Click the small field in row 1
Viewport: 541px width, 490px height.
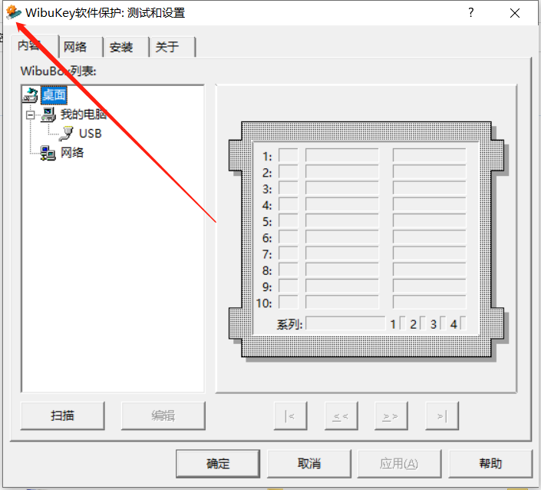(288, 155)
